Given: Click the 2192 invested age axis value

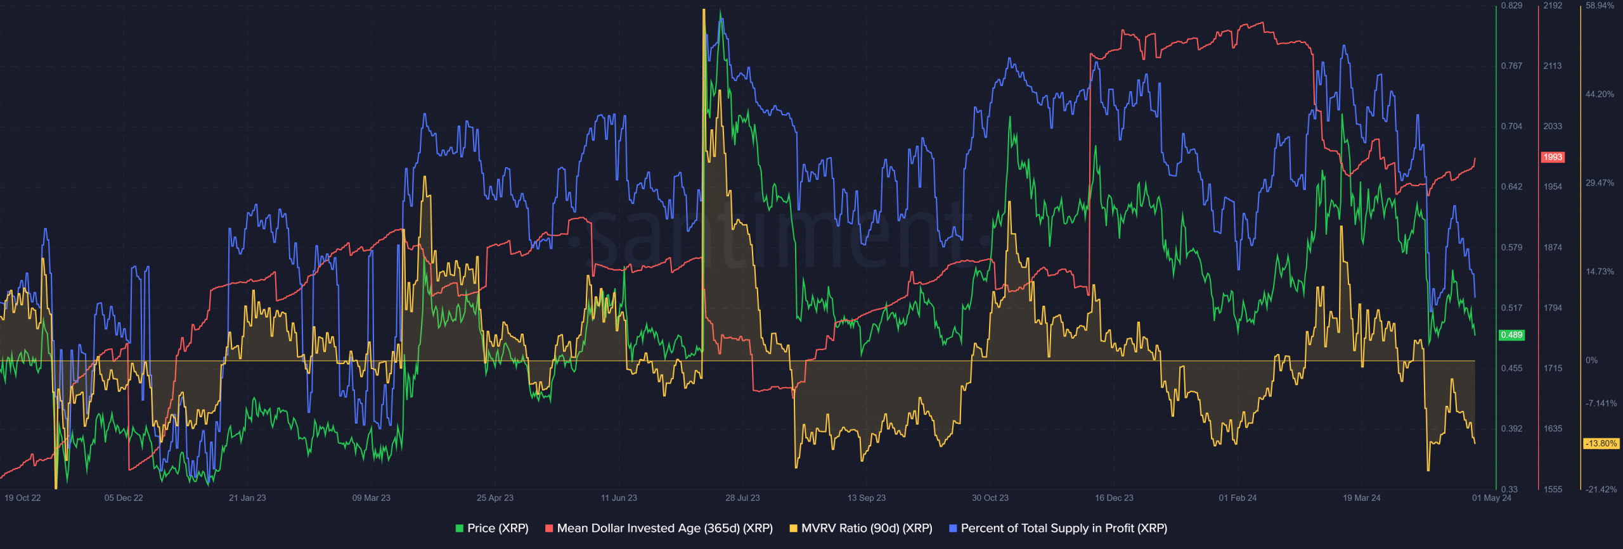Looking at the screenshot, I should click(1553, 5).
